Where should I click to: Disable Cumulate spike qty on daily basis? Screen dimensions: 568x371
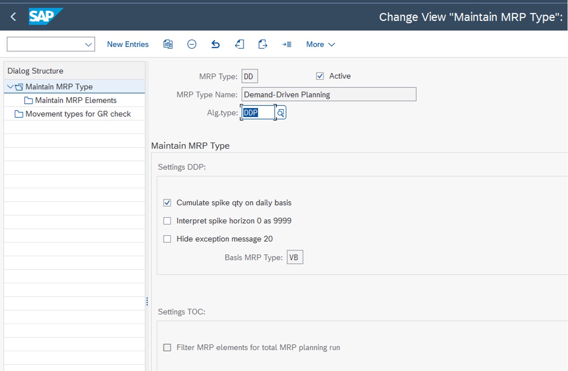click(x=167, y=202)
